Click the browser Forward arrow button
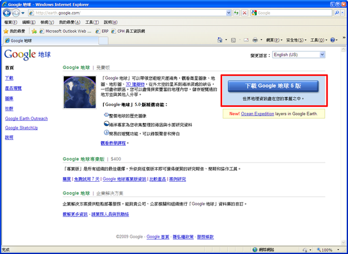 [x=16, y=13]
